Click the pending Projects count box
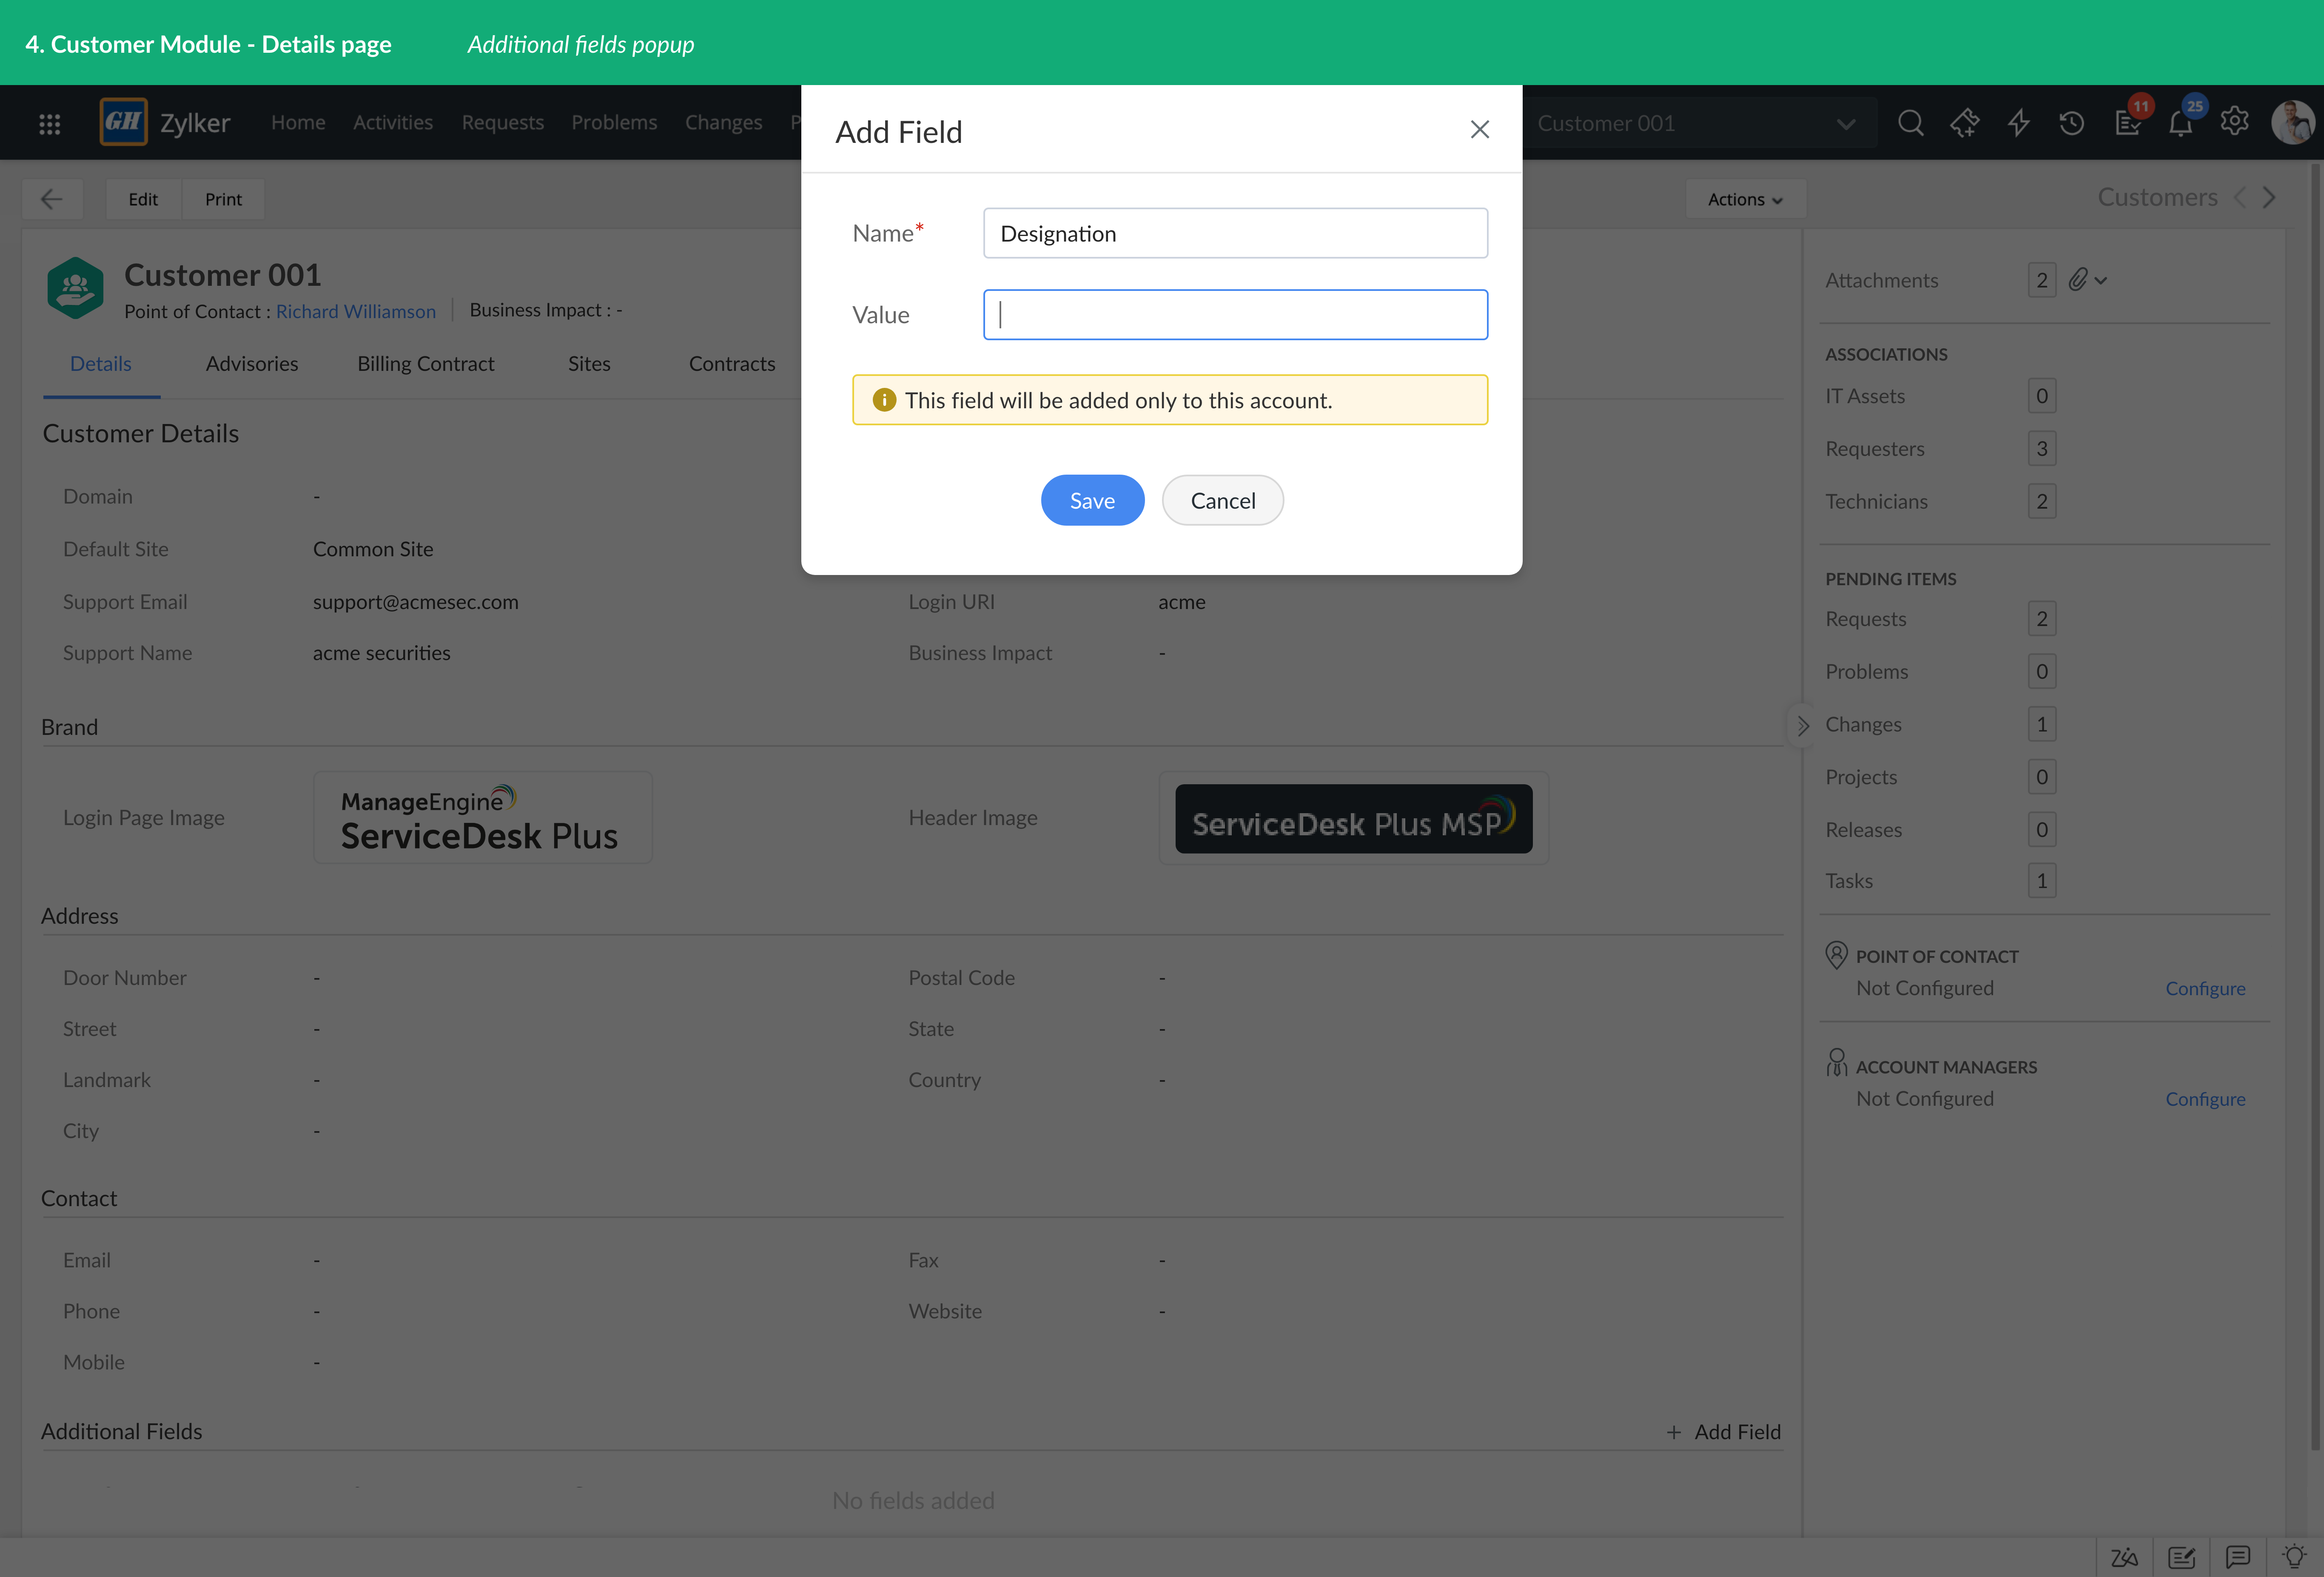 (x=2041, y=777)
